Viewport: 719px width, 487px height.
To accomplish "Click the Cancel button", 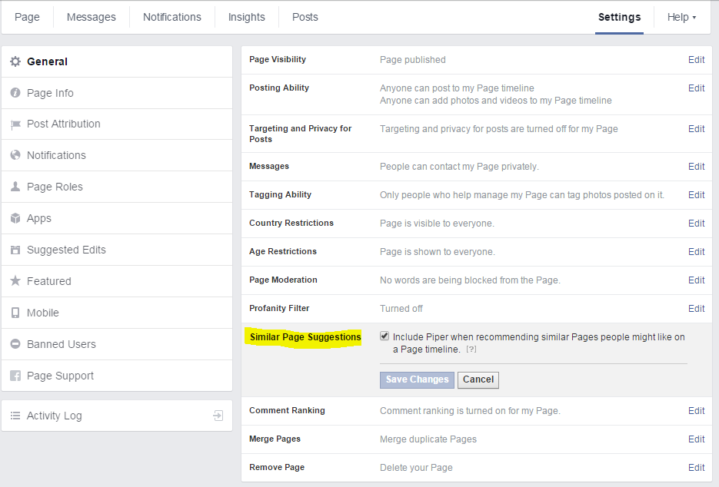I will pyautogui.click(x=478, y=379).
